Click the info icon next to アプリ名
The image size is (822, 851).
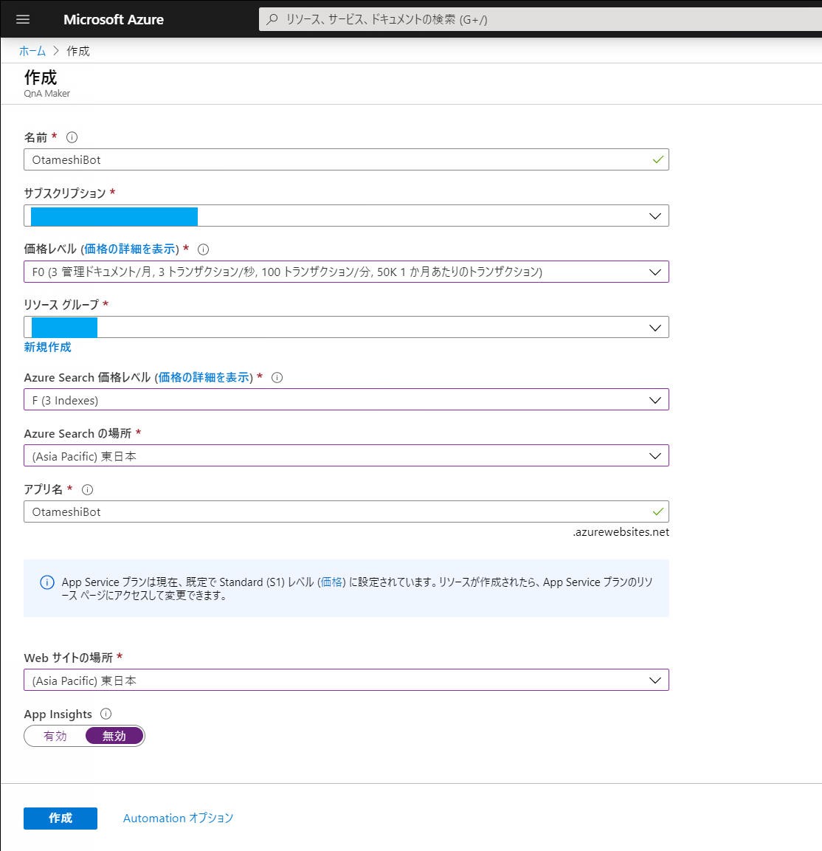pyautogui.click(x=88, y=489)
